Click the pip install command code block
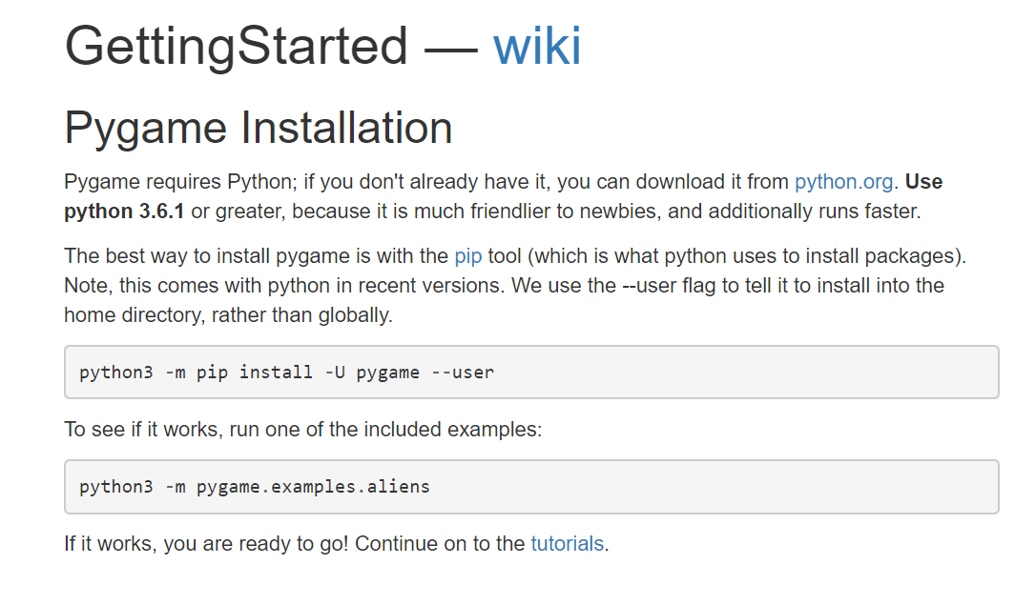The image size is (1036, 605). coord(531,373)
